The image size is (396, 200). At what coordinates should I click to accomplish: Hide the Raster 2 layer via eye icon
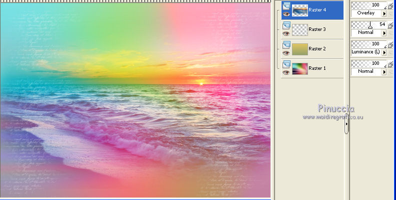[286, 53]
